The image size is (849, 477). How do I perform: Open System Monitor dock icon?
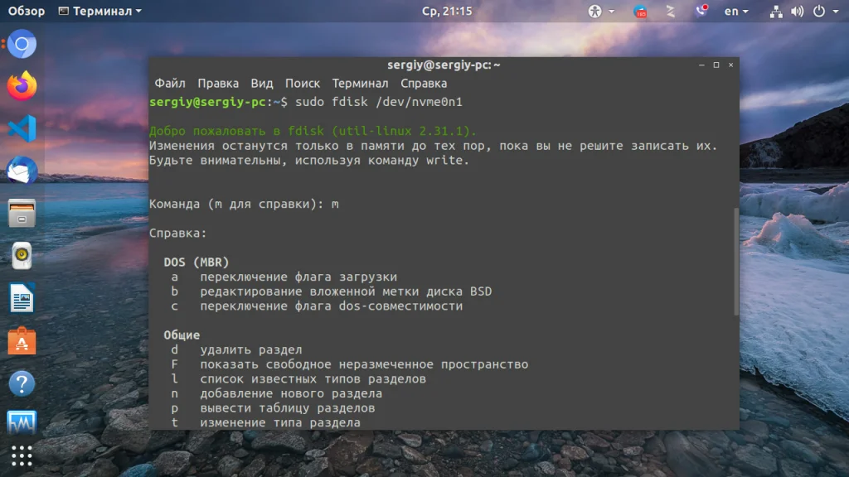click(22, 422)
